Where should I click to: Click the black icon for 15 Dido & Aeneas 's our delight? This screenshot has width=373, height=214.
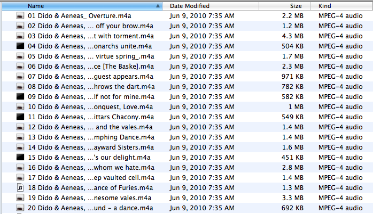point(20,158)
